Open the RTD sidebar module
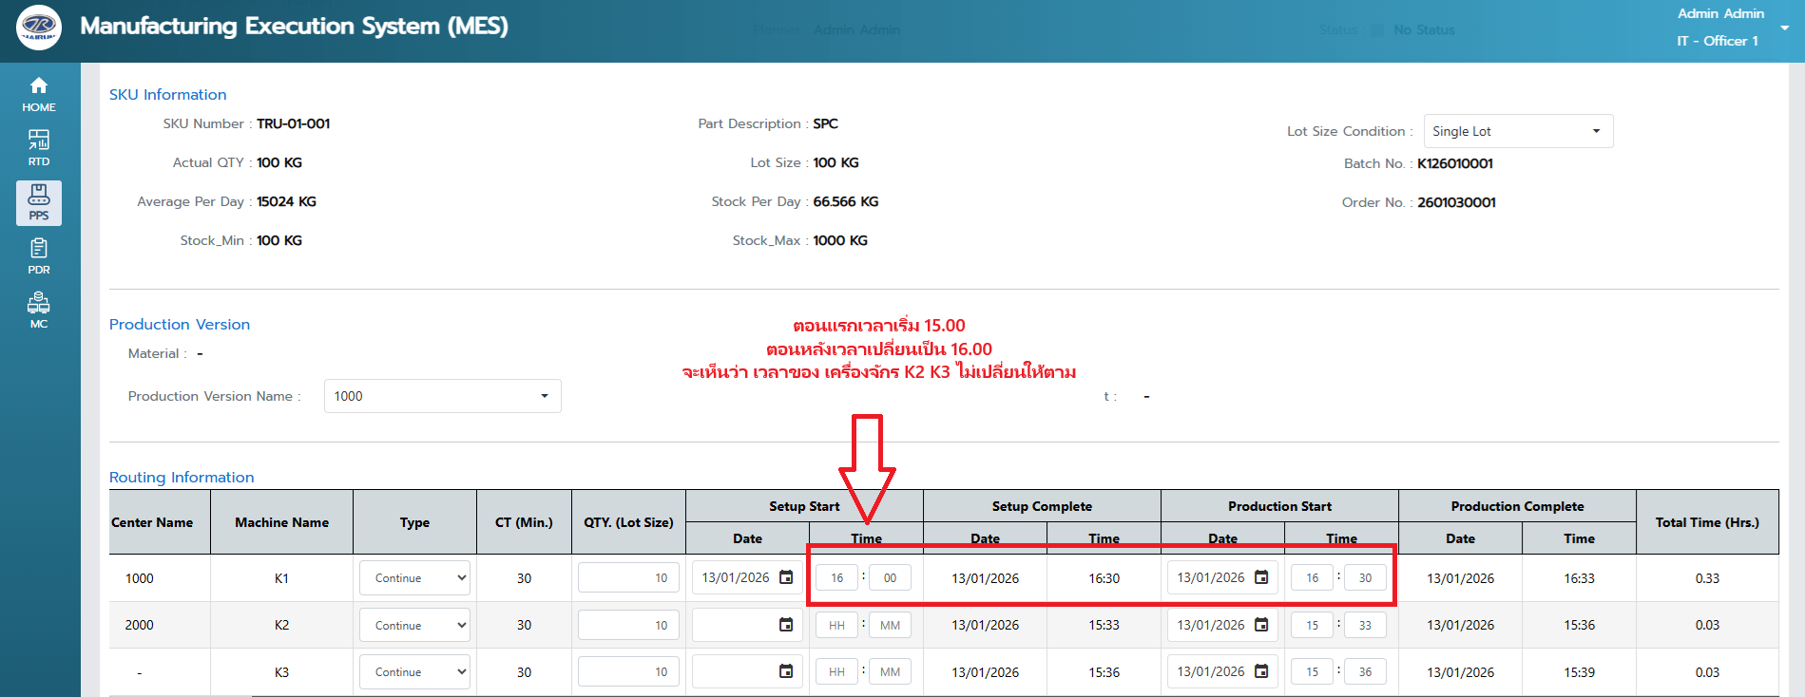1805x697 pixels. pos(39,148)
